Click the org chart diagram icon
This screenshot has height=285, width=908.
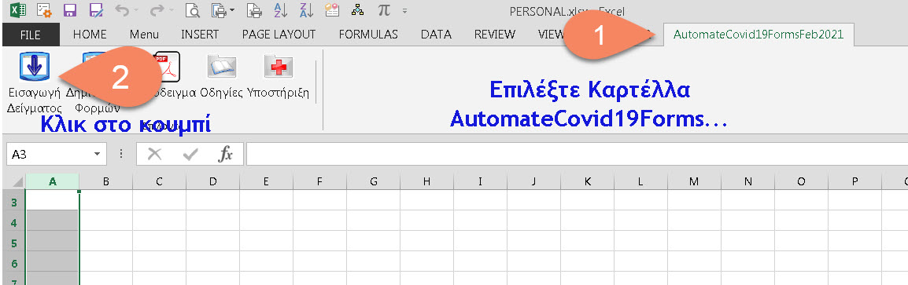(358, 10)
